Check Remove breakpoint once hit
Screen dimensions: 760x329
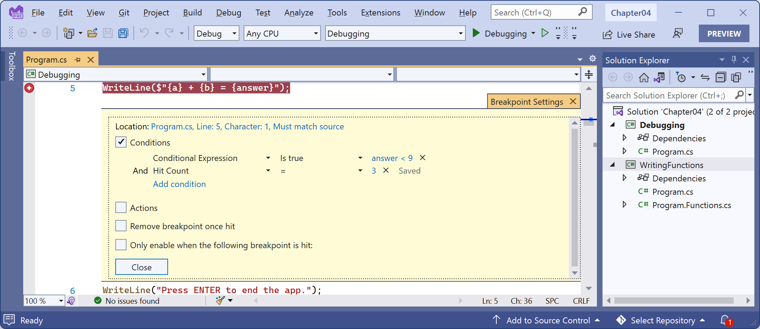coord(121,226)
